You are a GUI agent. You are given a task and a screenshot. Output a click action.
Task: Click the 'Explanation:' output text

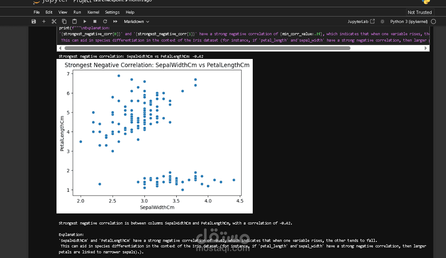(71, 235)
